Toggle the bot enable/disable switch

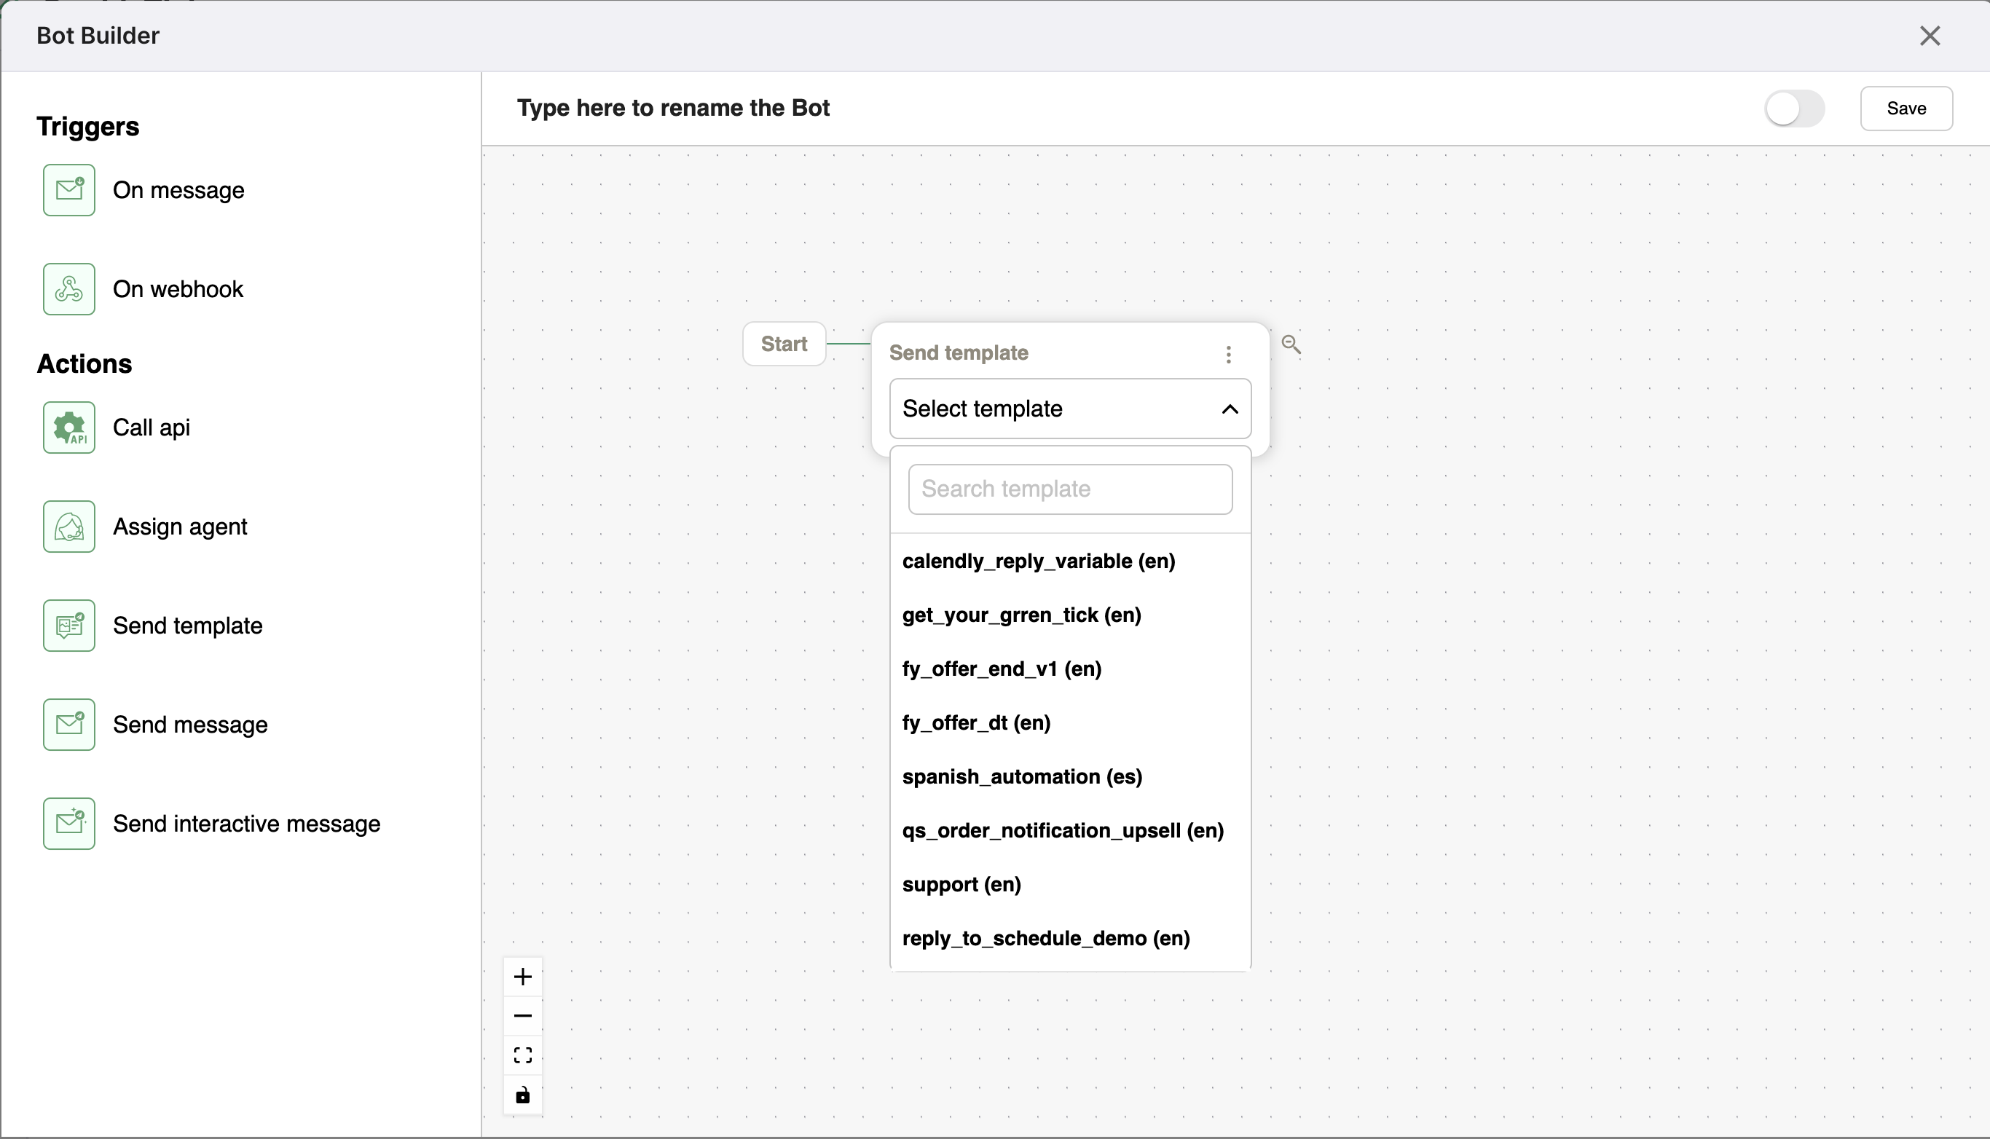click(x=1795, y=108)
